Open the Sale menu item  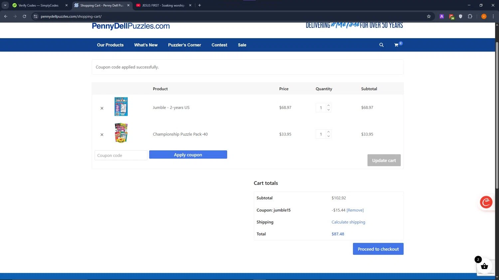pyautogui.click(x=242, y=45)
